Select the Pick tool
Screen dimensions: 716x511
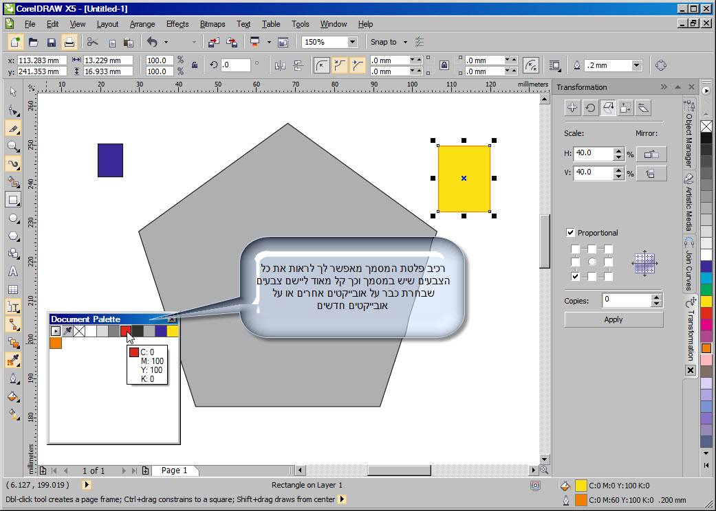click(x=13, y=91)
